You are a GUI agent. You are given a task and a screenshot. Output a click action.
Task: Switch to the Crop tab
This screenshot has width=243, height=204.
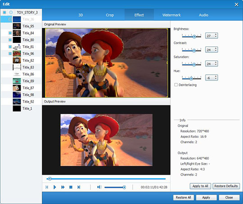point(110,15)
